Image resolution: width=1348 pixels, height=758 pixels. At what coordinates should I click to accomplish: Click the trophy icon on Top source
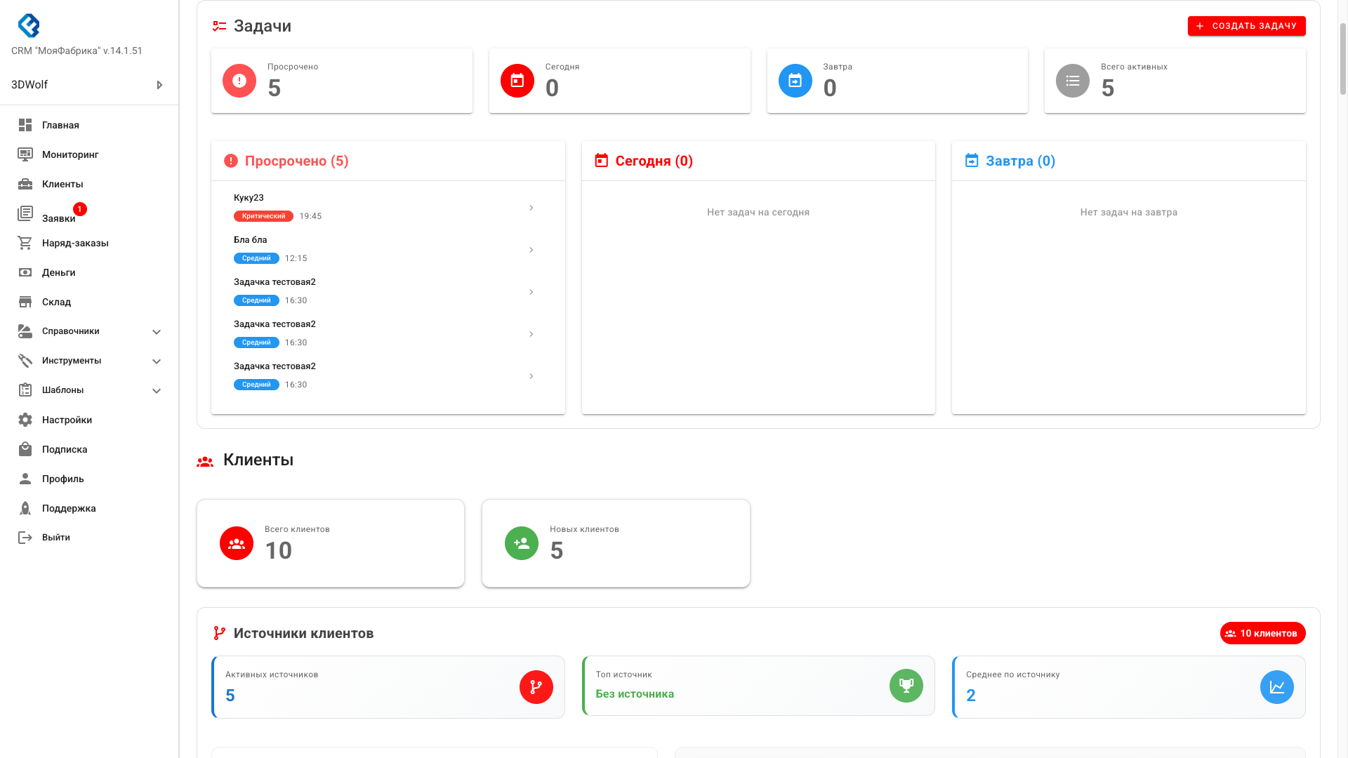coord(906,686)
